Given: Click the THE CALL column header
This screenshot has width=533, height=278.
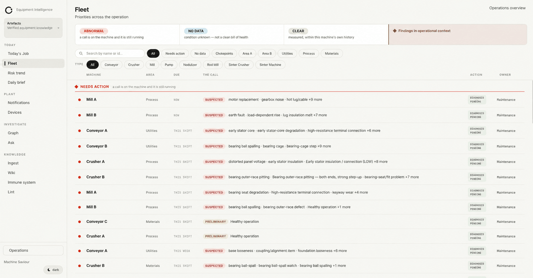Looking at the screenshot, I should click(211, 75).
